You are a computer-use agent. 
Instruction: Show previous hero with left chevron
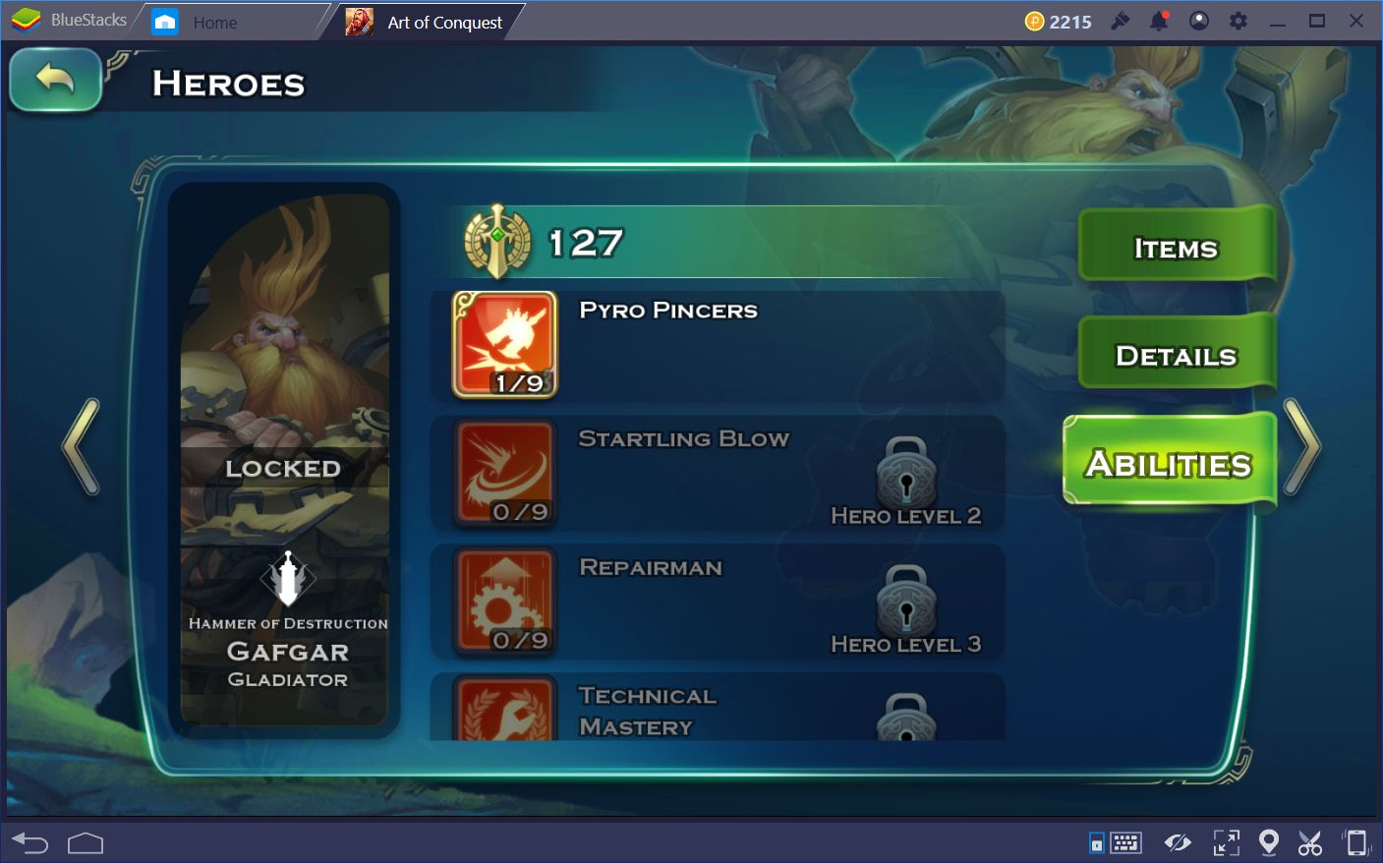click(x=81, y=448)
